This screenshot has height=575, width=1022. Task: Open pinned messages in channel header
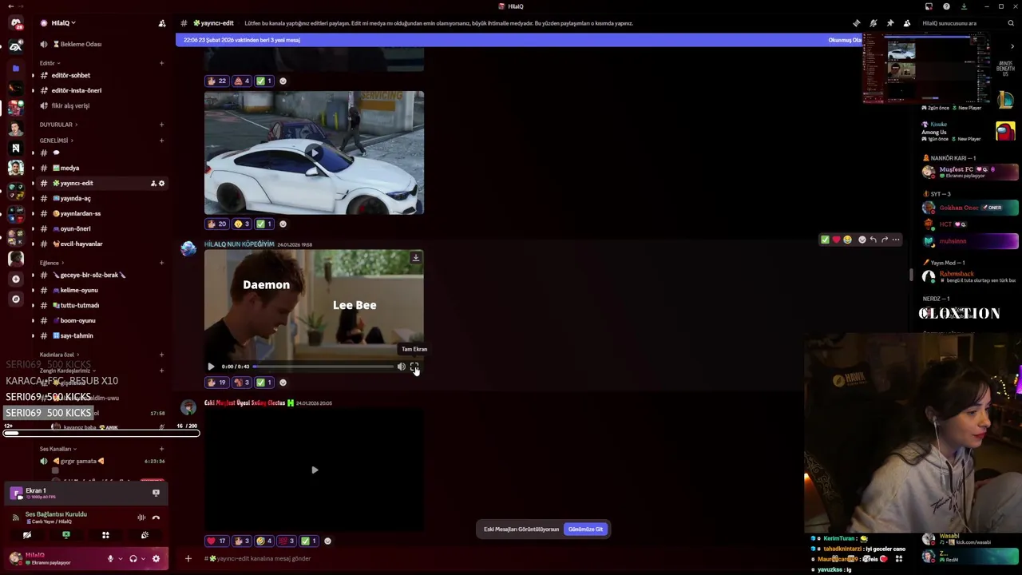click(890, 23)
